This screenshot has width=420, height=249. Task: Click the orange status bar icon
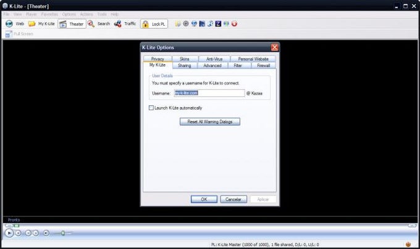(408, 244)
